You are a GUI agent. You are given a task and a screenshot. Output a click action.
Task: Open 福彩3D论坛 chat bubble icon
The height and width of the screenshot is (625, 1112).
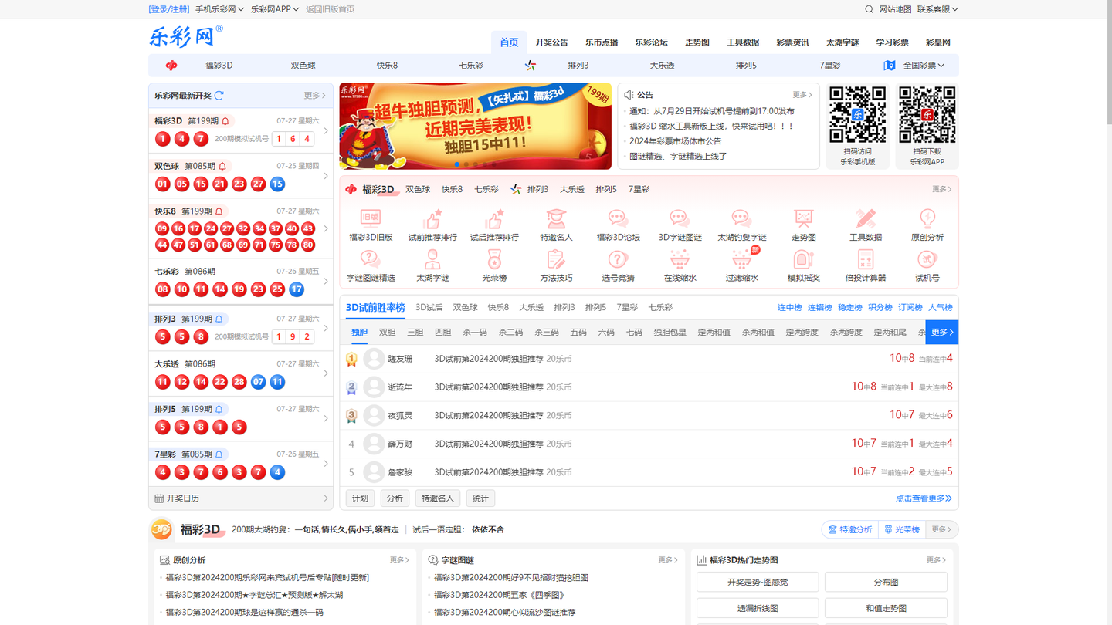pyautogui.click(x=618, y=218)
